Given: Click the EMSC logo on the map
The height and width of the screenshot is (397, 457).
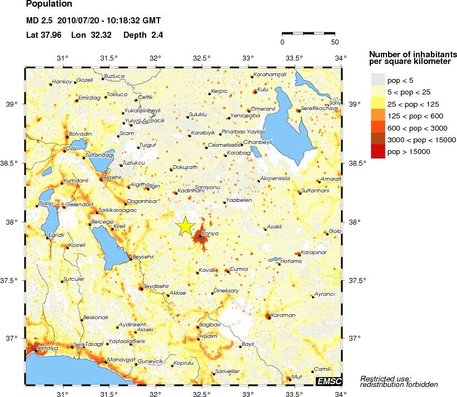Looking at the screenshot, I should coord(329,381).
